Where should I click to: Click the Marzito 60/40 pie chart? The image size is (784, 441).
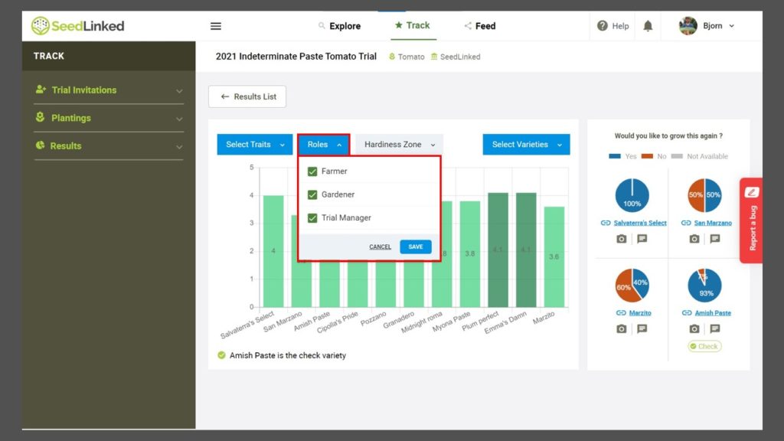pyautogui.click(x=632, y=286)
